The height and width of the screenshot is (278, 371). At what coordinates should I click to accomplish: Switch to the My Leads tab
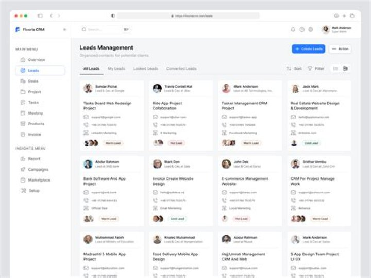116,69
